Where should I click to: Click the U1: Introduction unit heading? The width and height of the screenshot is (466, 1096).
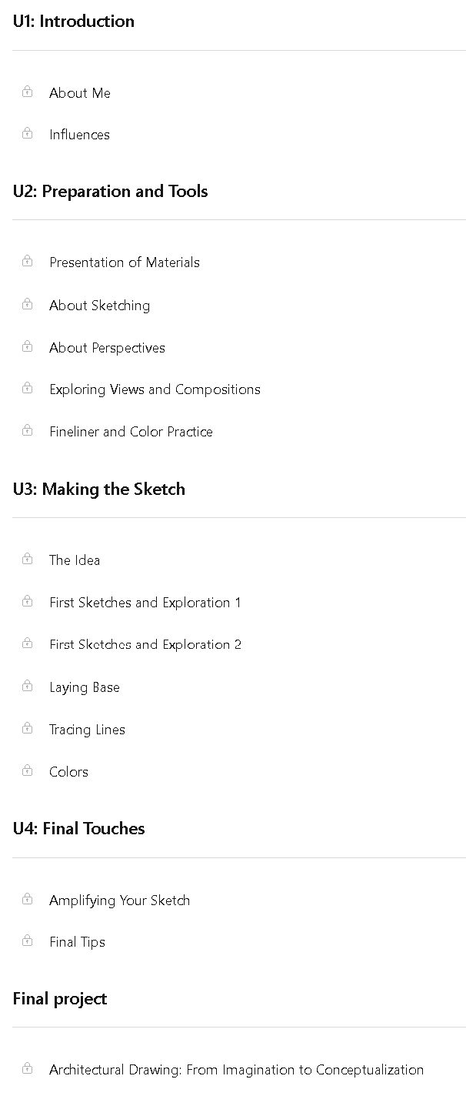[74, 22]
